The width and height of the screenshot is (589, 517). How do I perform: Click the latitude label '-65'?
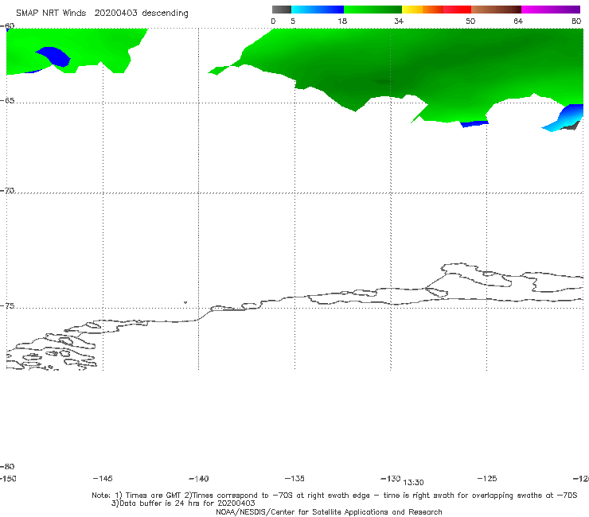click(7, 101)
